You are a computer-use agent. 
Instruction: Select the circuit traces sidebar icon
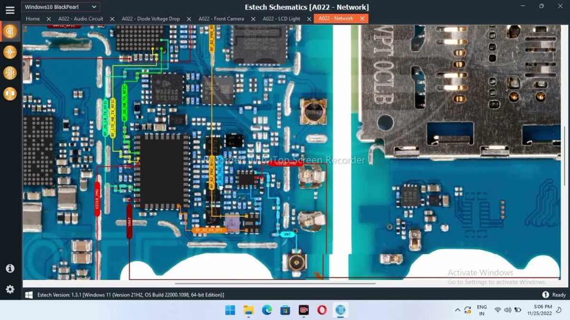[10, 73]
